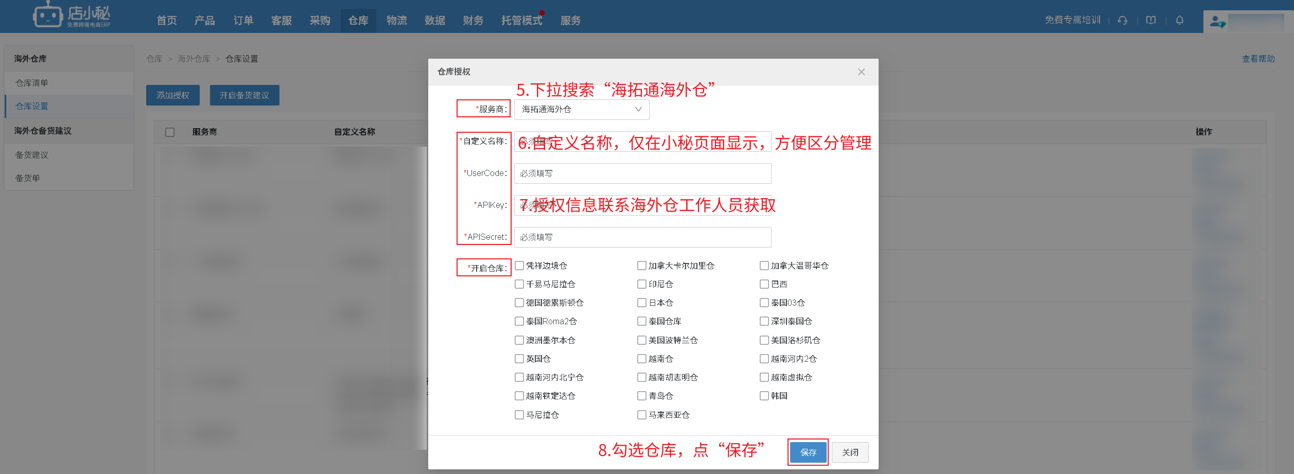Open the 托管模式 menu
The image size is (1294, 474).
(522, 21)
